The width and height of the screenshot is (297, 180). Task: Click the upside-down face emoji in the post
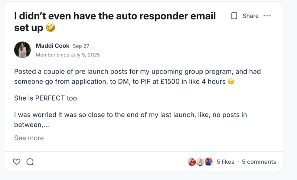tap(231, 82)
